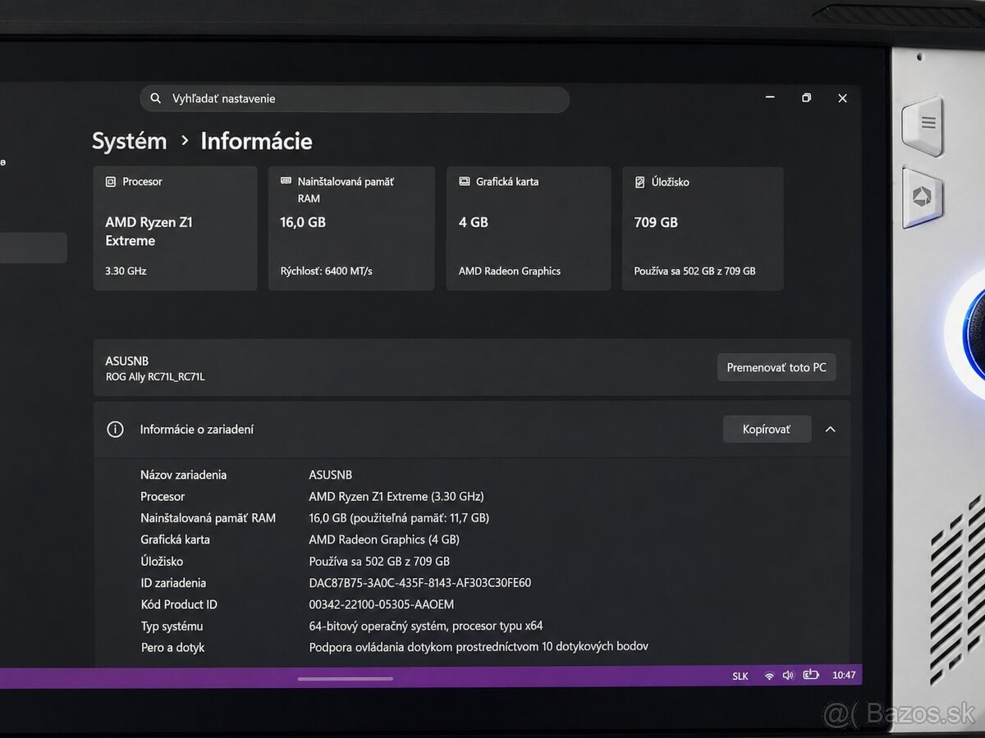Click the Grafická karta icon
This screenshot has height=738, width=985.
pyautogui.click(x=465, y=182)
